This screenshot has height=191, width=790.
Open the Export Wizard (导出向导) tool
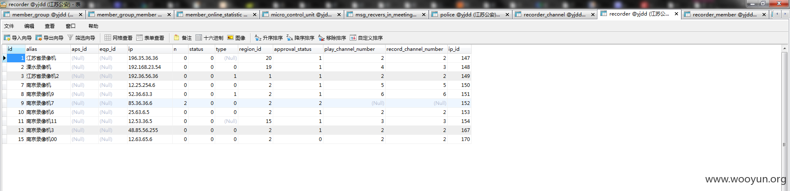click(49, 38)
